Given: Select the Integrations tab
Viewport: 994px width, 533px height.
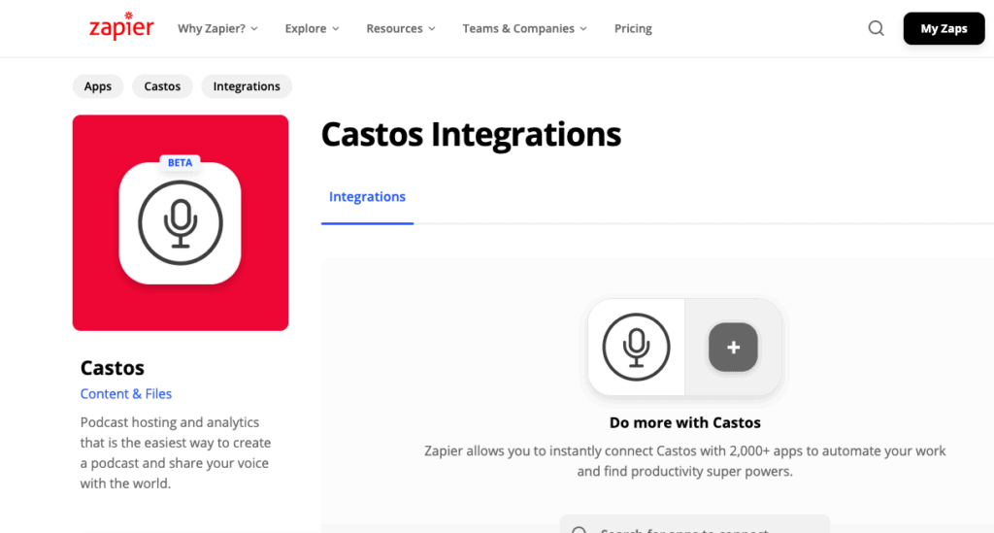Looking at the screenshot, I should [367, 197].
